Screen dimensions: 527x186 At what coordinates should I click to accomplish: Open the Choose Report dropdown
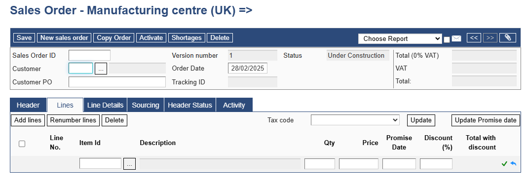400,38
